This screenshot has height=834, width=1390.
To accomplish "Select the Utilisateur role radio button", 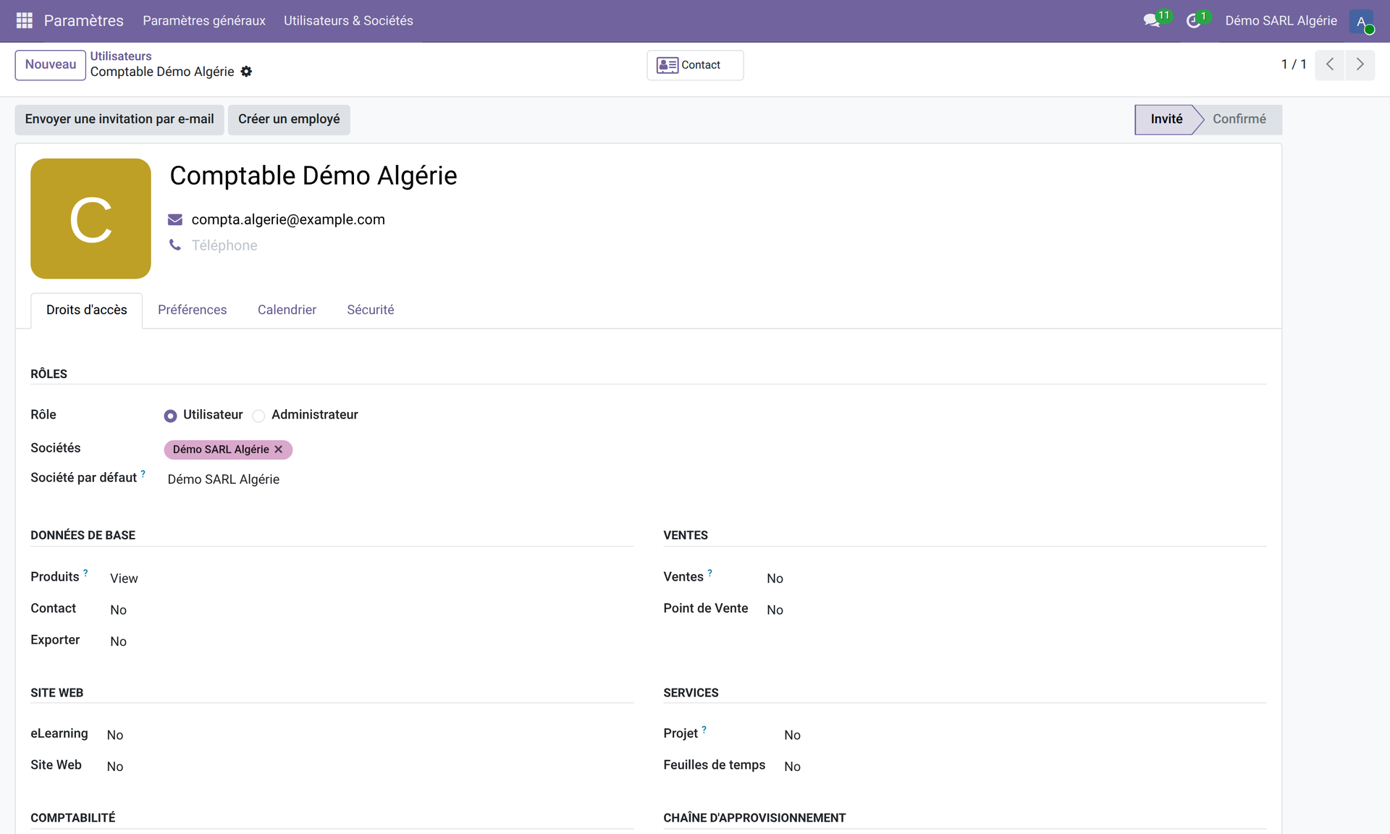I will (x=171, y=416).
